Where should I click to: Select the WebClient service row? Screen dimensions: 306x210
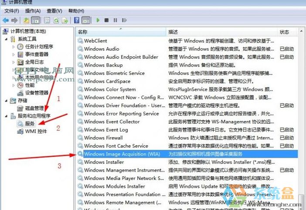pyautogui.click(x=187, y=41)
